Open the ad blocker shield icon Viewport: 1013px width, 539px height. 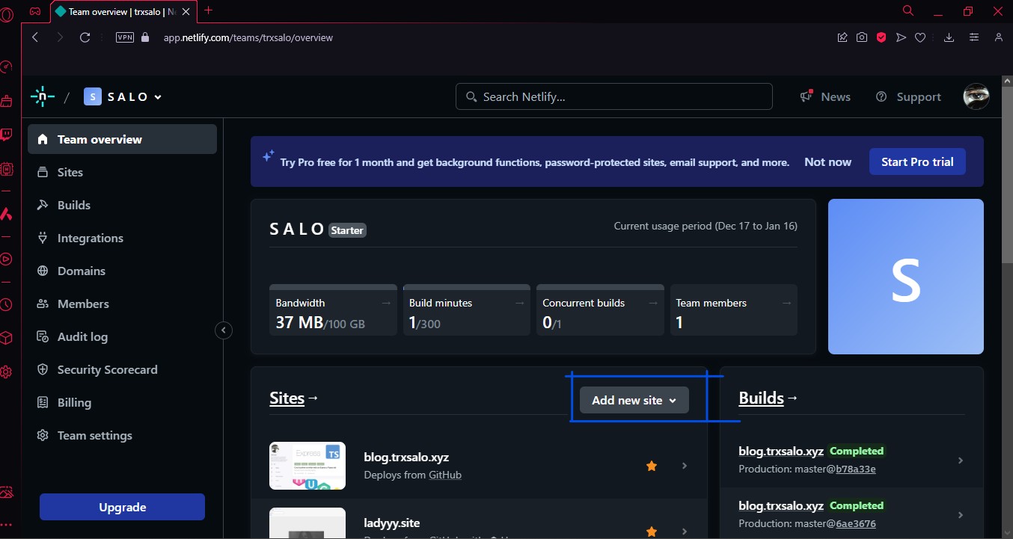(x=881, y=37)
